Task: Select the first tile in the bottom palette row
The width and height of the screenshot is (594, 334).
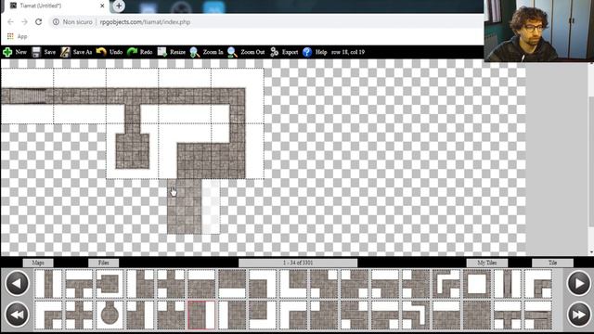Action: [x=48, y=315]
